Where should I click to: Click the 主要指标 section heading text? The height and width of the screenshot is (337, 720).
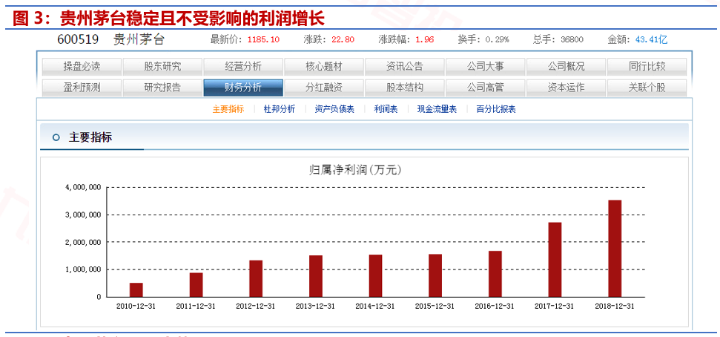pyautogui.click(x=90, y=137)
